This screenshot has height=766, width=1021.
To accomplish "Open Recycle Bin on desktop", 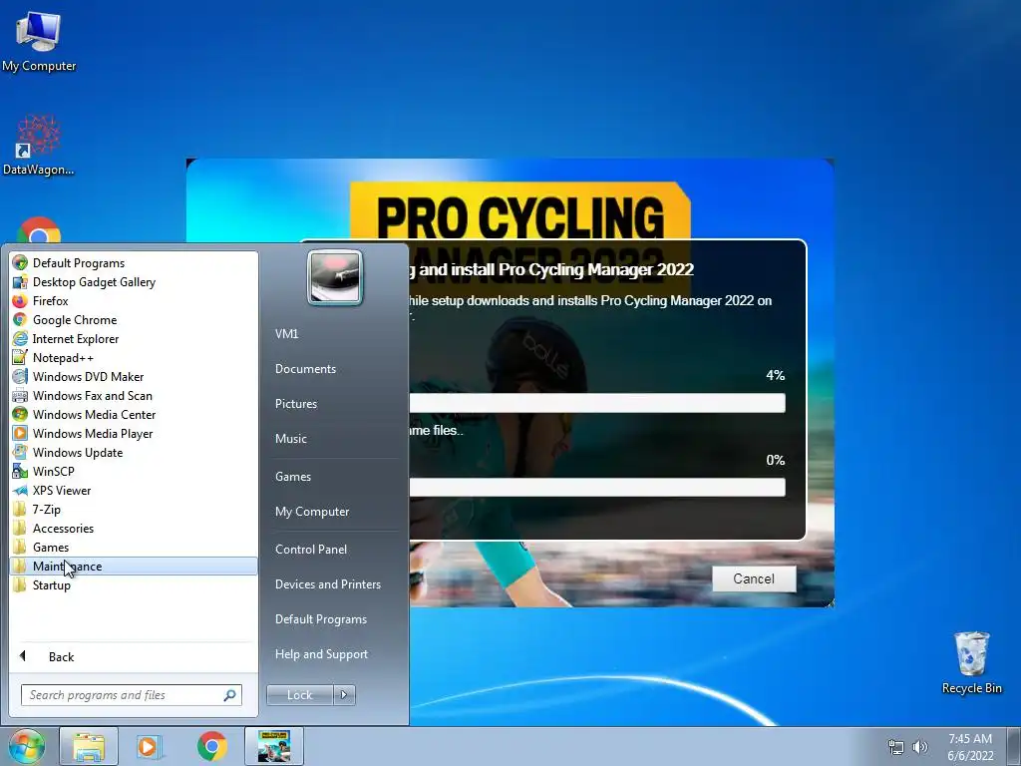I will (x=971, y=662).
